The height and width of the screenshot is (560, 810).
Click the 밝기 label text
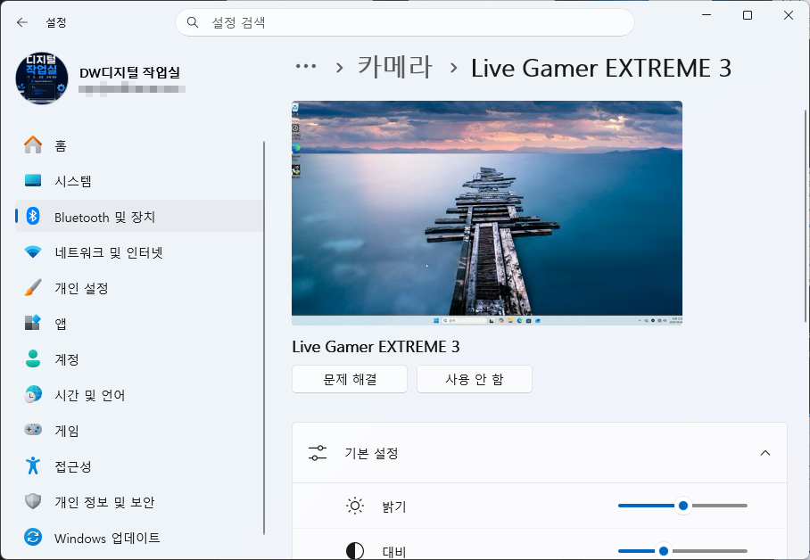[x=394, y=506]
